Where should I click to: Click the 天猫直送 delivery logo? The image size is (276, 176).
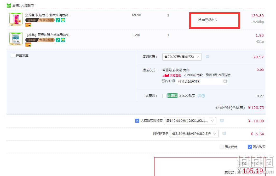pyautogui.click(x=172, y=75)
